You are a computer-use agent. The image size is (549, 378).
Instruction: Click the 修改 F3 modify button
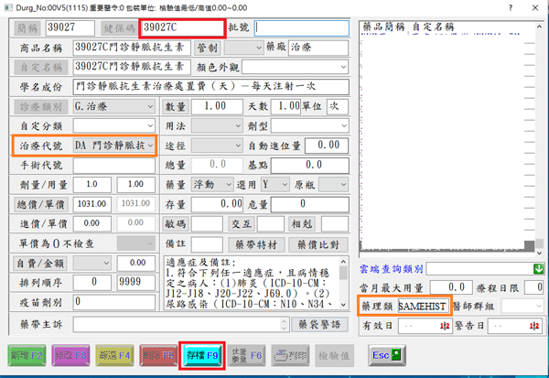click(x=70, y=355)
